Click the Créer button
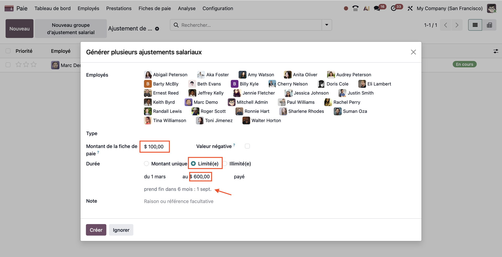Image resolution: width=502 pixels, height=257 pixels. coord(96,230)
